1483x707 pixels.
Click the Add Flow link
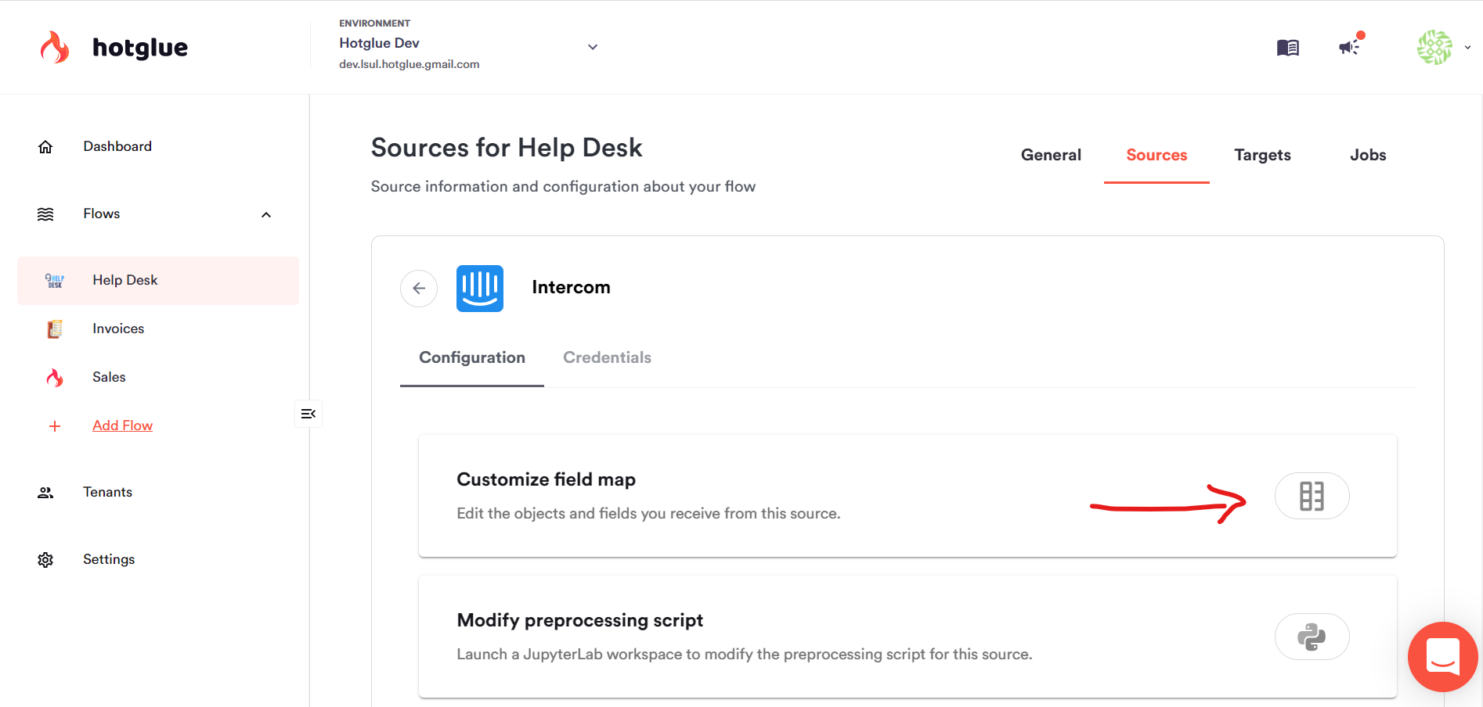(x=122, y=425)
